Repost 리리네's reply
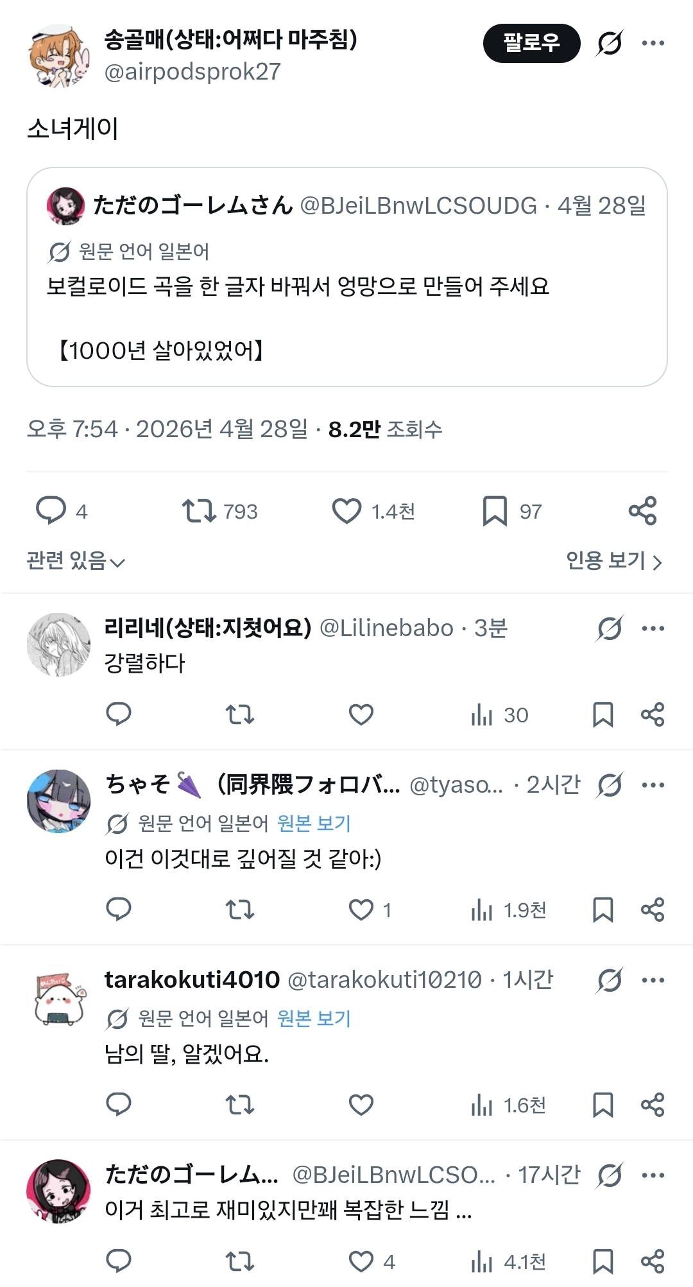Screen dimensions: 693x1287 [240, 714]
